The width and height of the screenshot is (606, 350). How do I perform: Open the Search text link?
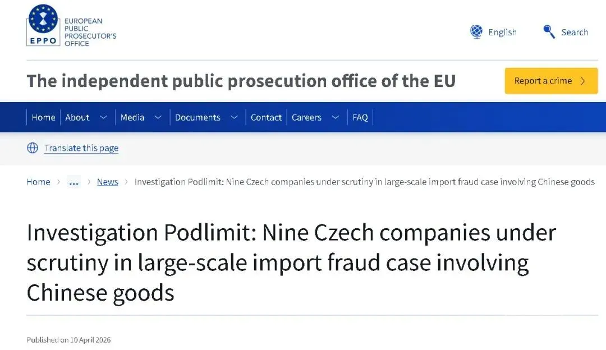click(575, 32)
